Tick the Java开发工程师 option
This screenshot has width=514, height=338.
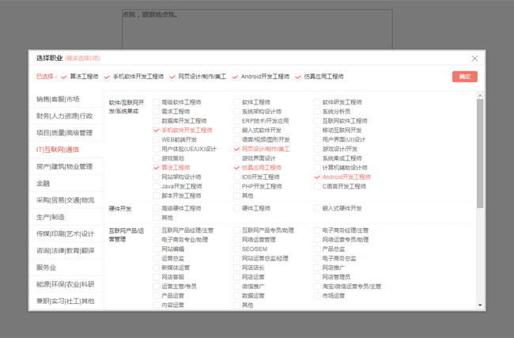coord(157,186)
